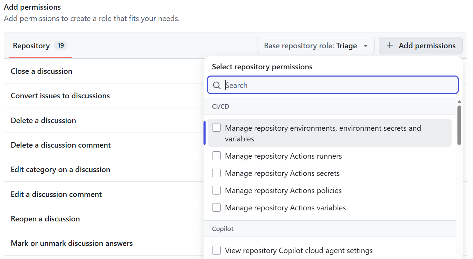473x259 pixels.
Task: Check View repository Copilot cloud agent settings
Action: (216, 250)
